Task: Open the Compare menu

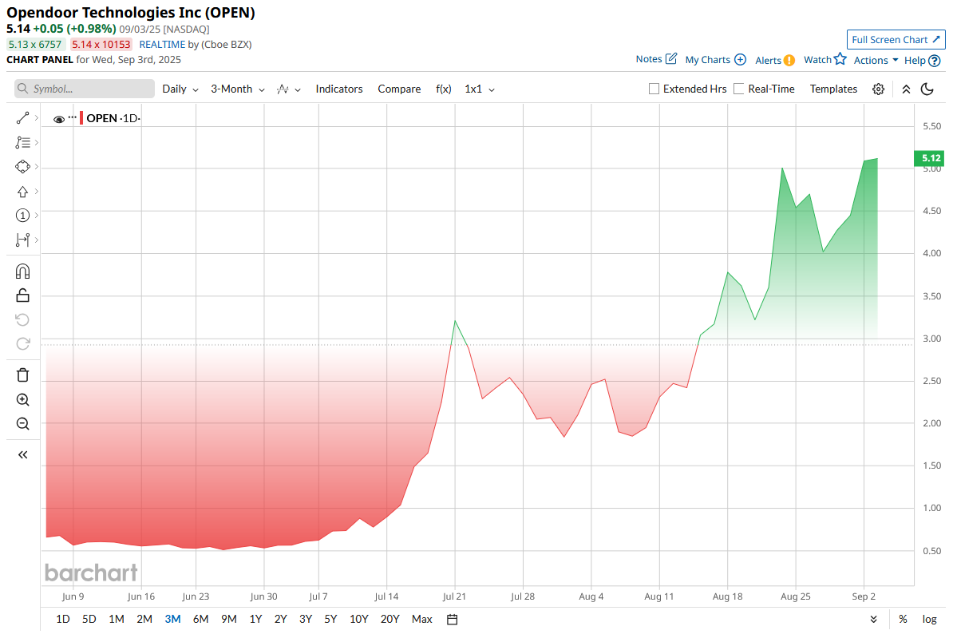Action: coord(399,89)
